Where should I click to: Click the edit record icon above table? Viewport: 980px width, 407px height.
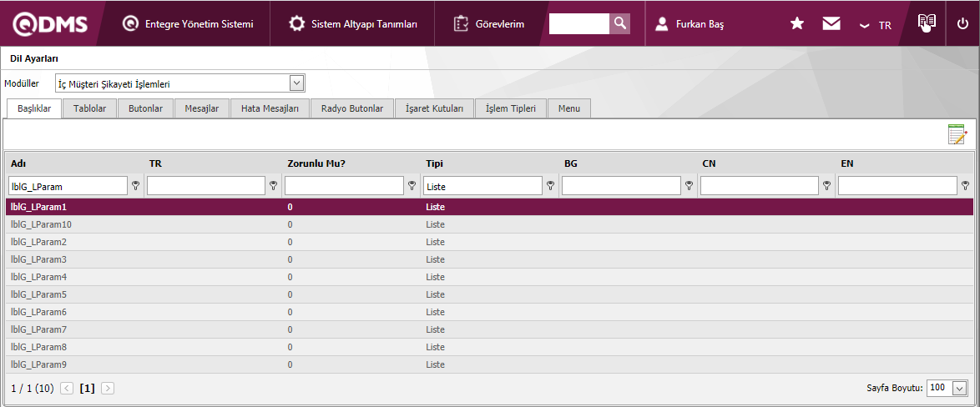click(x=957, y=134)
